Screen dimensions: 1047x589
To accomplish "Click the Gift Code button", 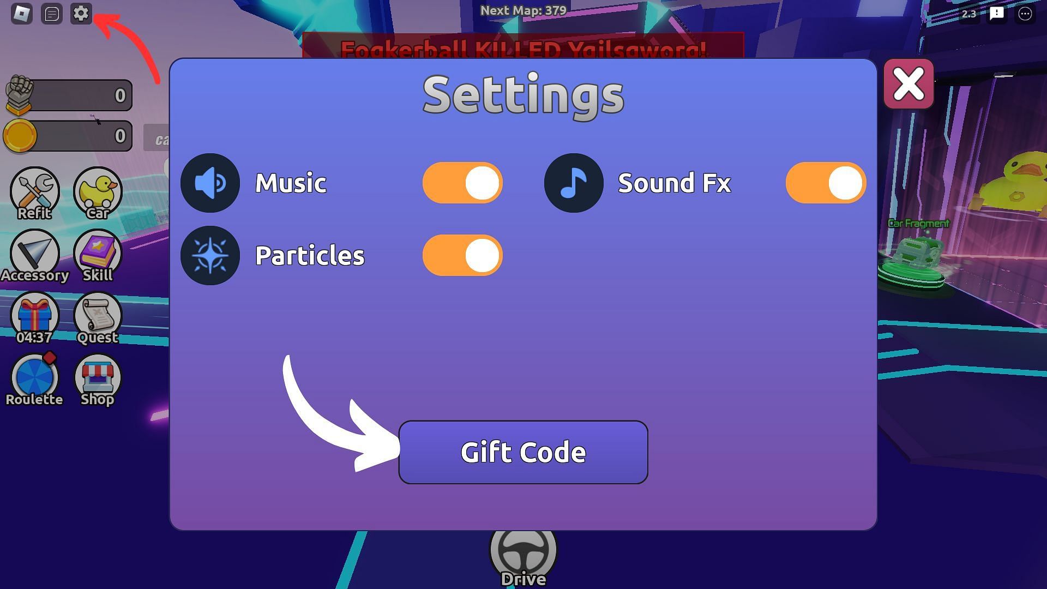I will click(523, 452).
